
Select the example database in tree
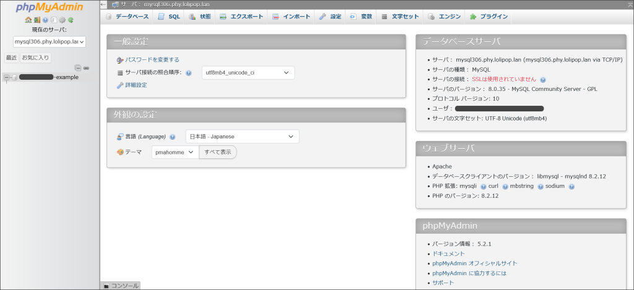click(x=48, y=77)
